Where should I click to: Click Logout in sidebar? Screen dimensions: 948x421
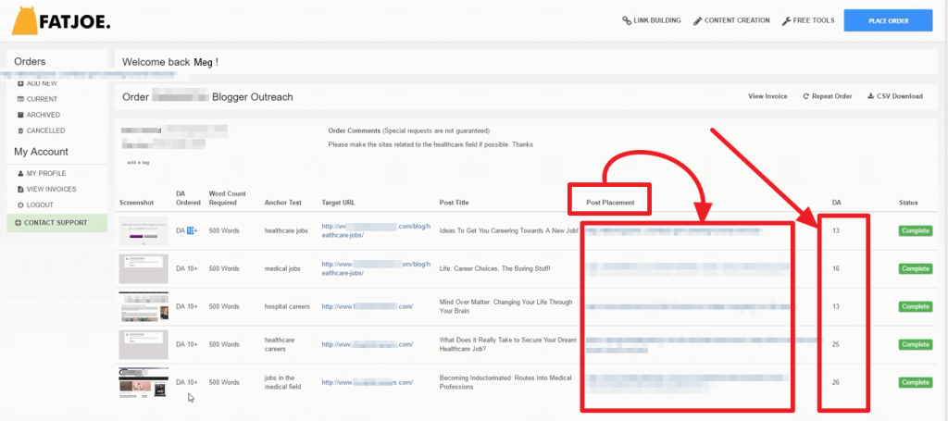point(36,204)
